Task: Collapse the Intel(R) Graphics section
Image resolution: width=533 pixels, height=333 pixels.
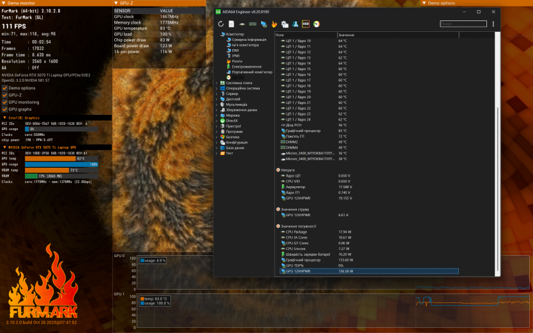Action: tap(4, 118)
